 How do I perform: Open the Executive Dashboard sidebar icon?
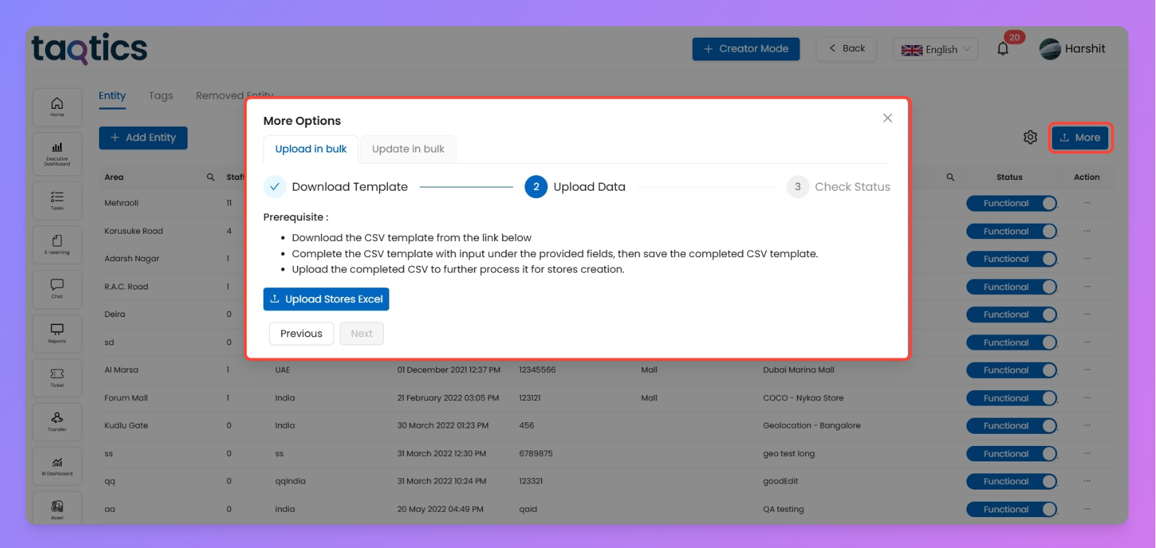[x=57, y=154]
